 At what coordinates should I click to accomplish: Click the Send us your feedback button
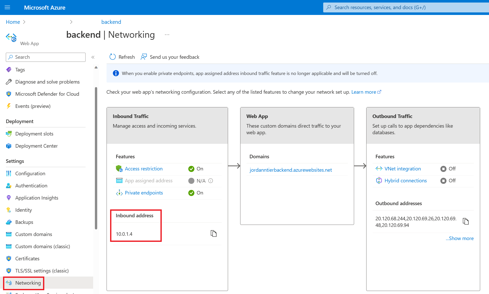(x=170, y=57)
